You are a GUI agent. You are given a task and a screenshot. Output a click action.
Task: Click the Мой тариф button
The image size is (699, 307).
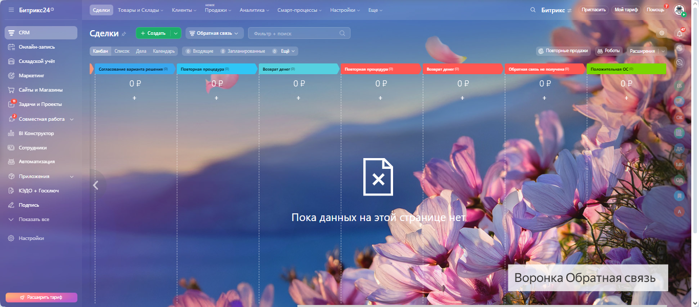click(x=626, y=10)
